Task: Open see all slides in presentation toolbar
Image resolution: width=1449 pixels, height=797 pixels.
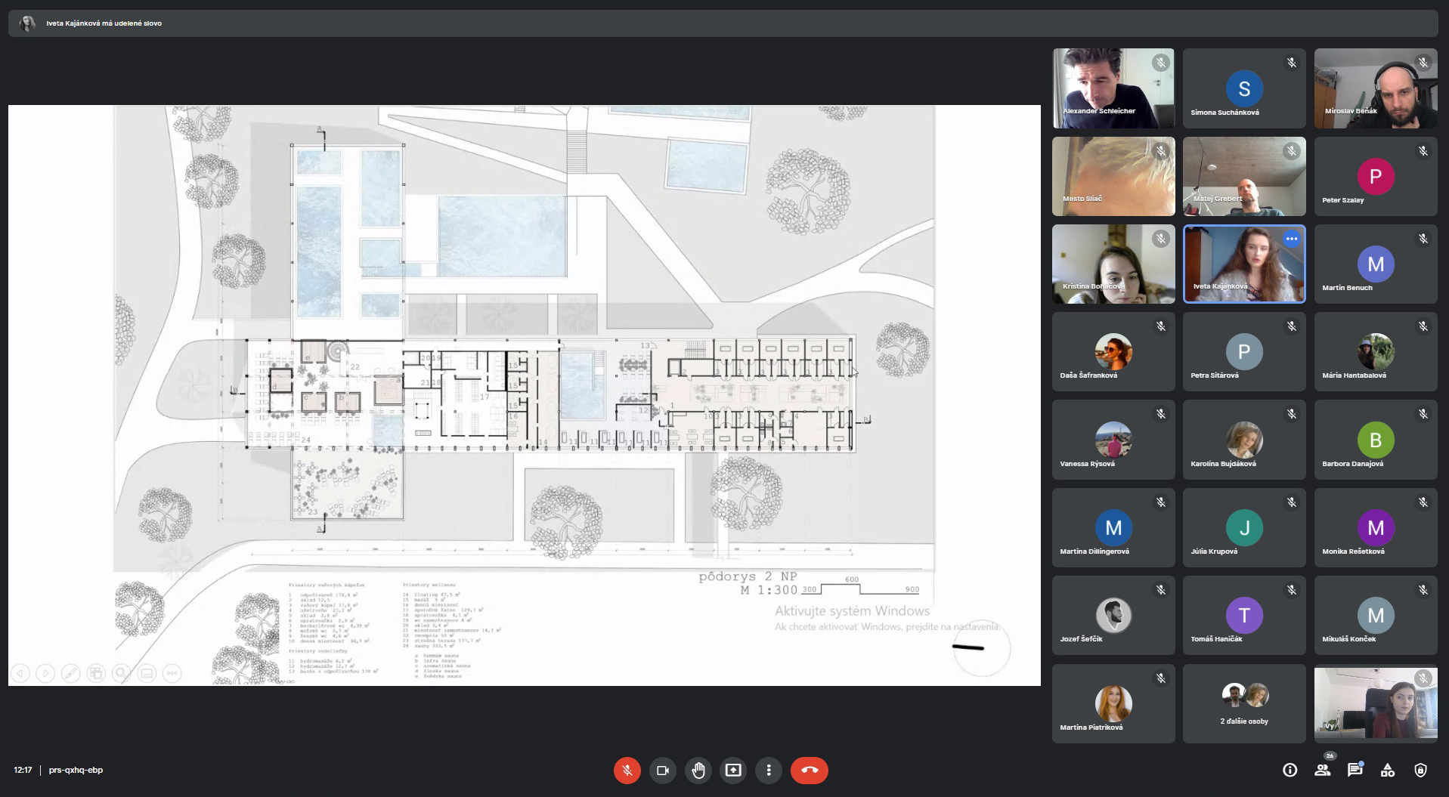Action: (x=96, y=672)
